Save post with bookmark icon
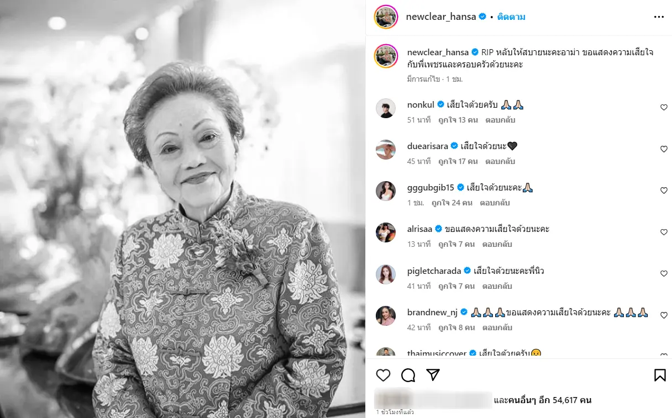The height and width of the screenshot is (418, 672). coord(660,375)
